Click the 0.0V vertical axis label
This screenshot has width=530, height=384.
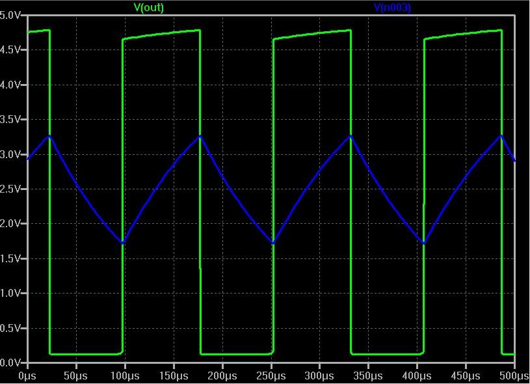point(10,363)
